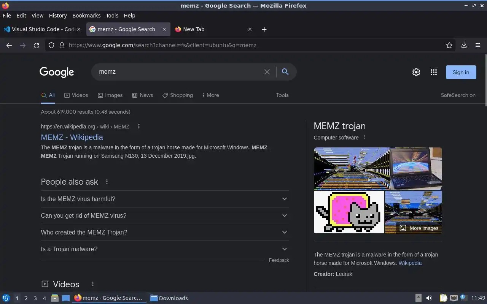The width and height of the screenshot is (487, 304).
Task: Expand 'Can you get rid of MEMZ virus?'
Action: click(x=165, y=215)
